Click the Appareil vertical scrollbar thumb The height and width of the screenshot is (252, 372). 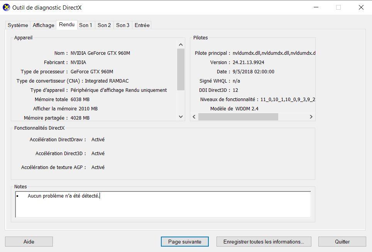[x=181, y=69]
